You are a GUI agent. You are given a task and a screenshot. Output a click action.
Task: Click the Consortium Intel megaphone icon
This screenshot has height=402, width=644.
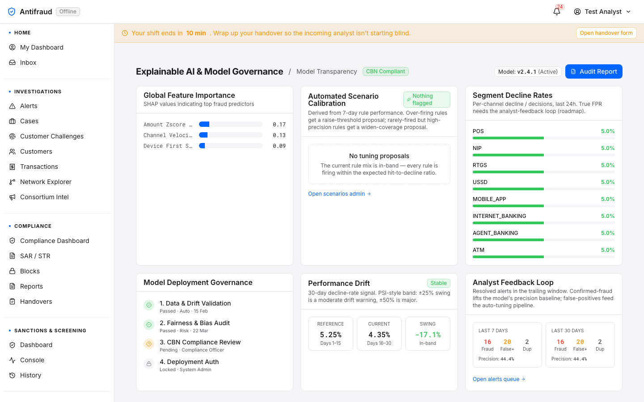(x=13, y=197)
